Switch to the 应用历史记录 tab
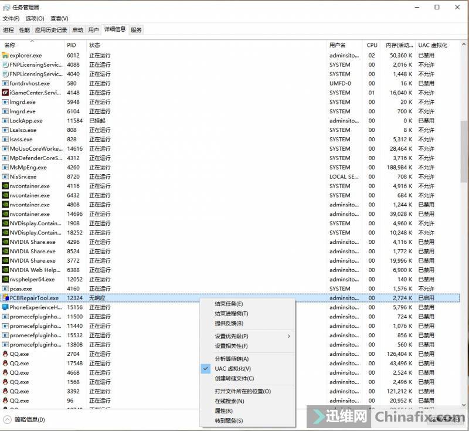Image resolution: width=469 pixels, height=431 pixels. (x=51, y=30)
